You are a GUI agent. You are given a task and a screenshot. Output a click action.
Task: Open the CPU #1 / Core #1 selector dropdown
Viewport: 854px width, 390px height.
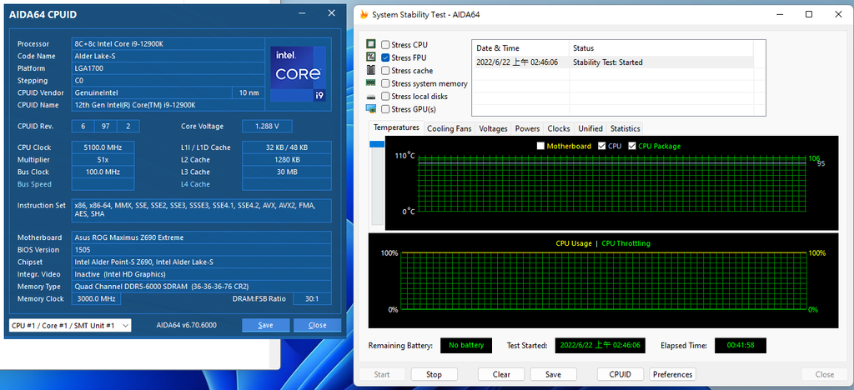[70, 325]
